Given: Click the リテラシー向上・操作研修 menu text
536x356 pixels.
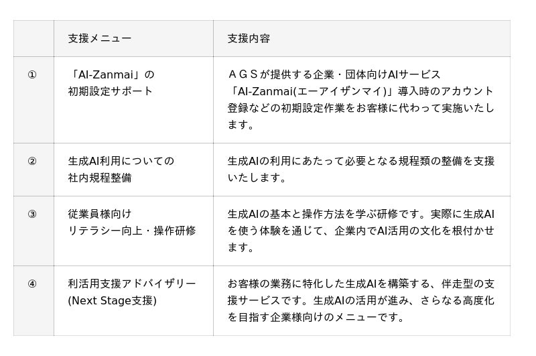Looking at the screenshot, I should (x=132, y=231).
